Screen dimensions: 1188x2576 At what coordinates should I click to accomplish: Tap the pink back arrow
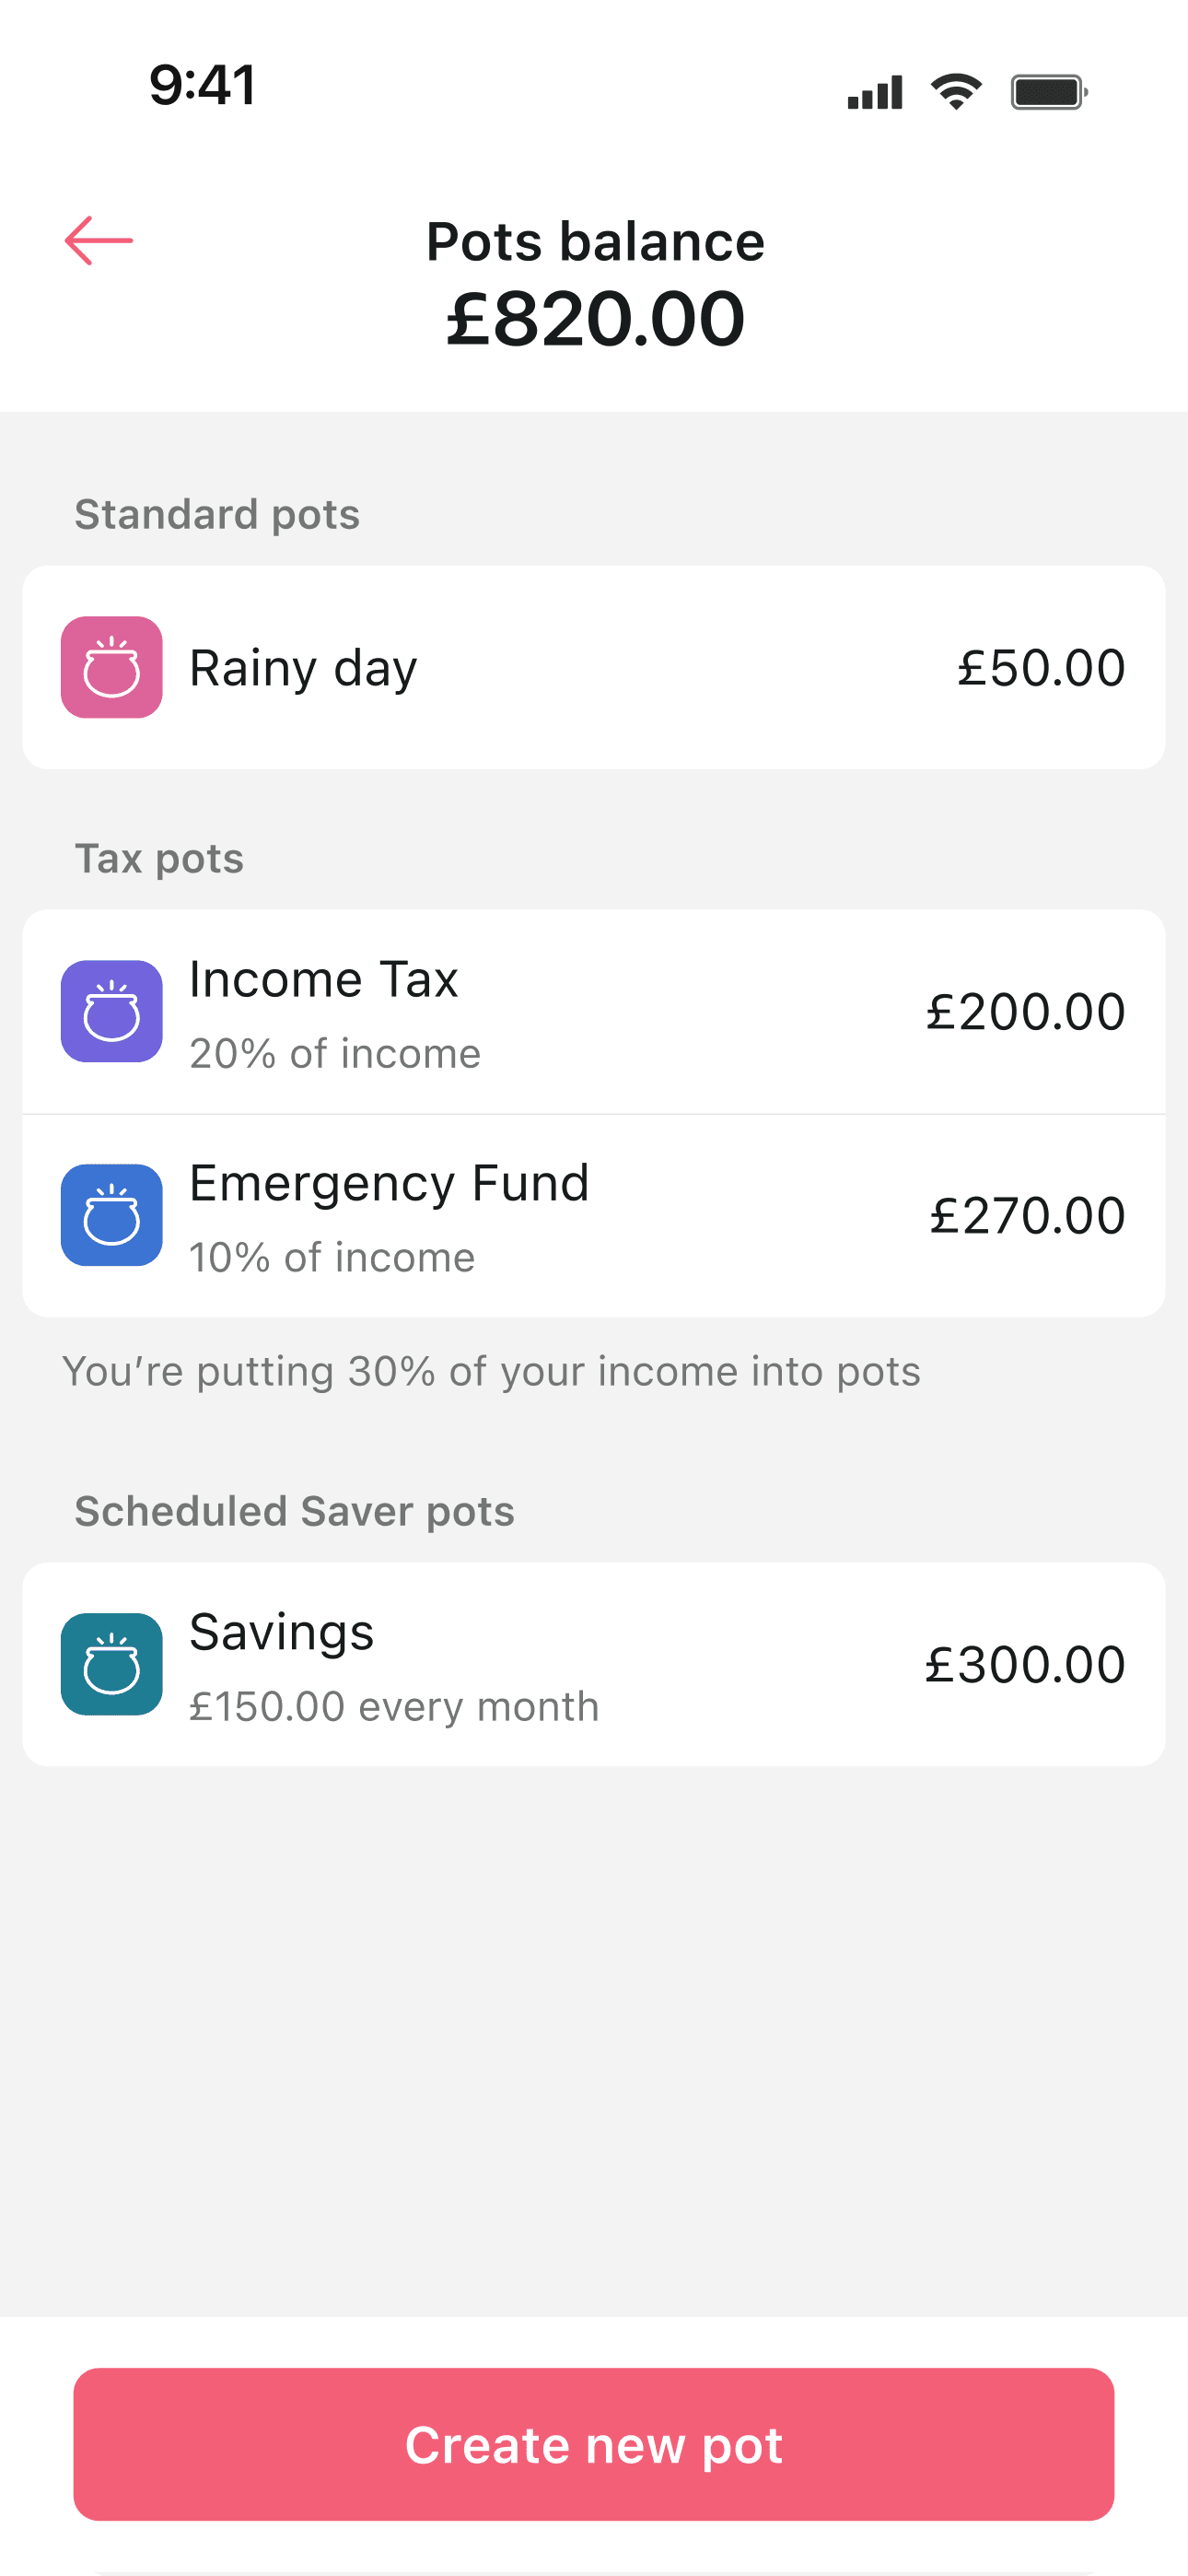(99, 241)
